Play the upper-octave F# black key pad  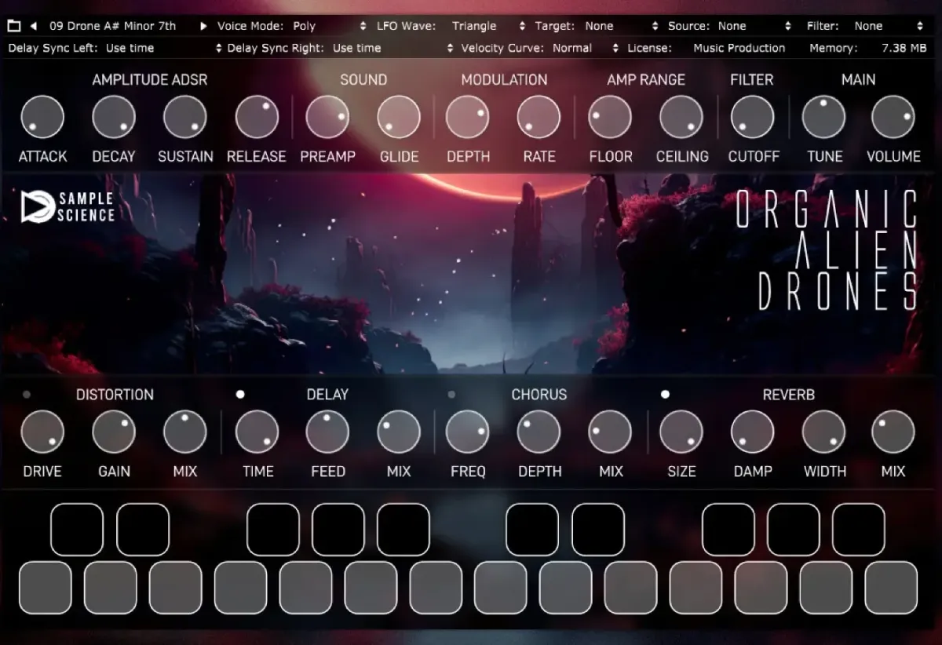click(x=728, y=530)
